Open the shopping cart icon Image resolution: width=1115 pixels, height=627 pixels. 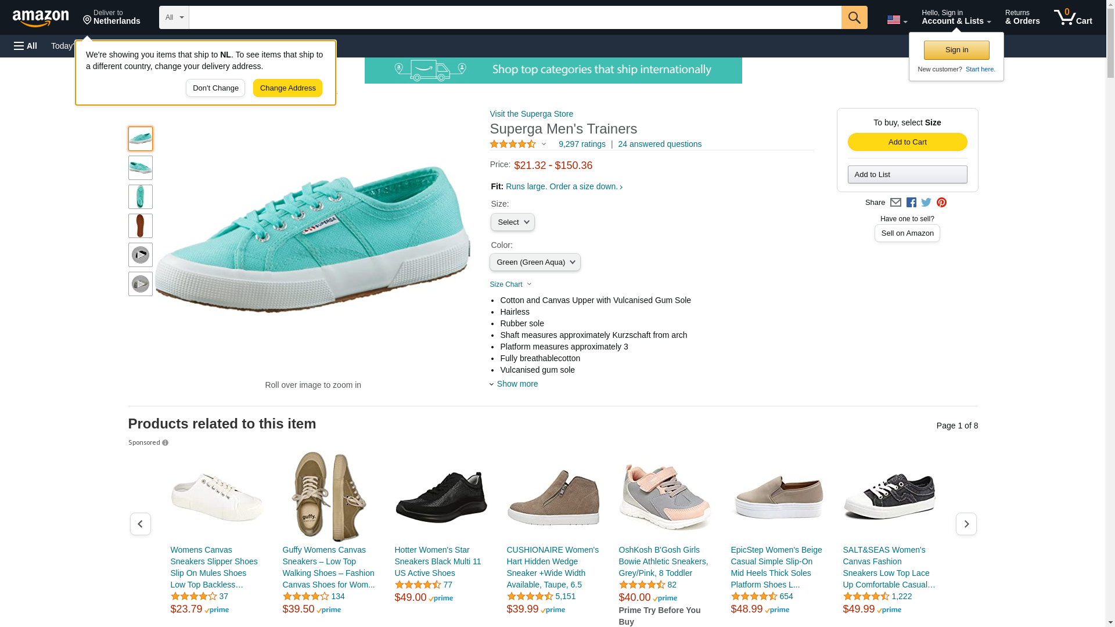(x=1073, y=17)
